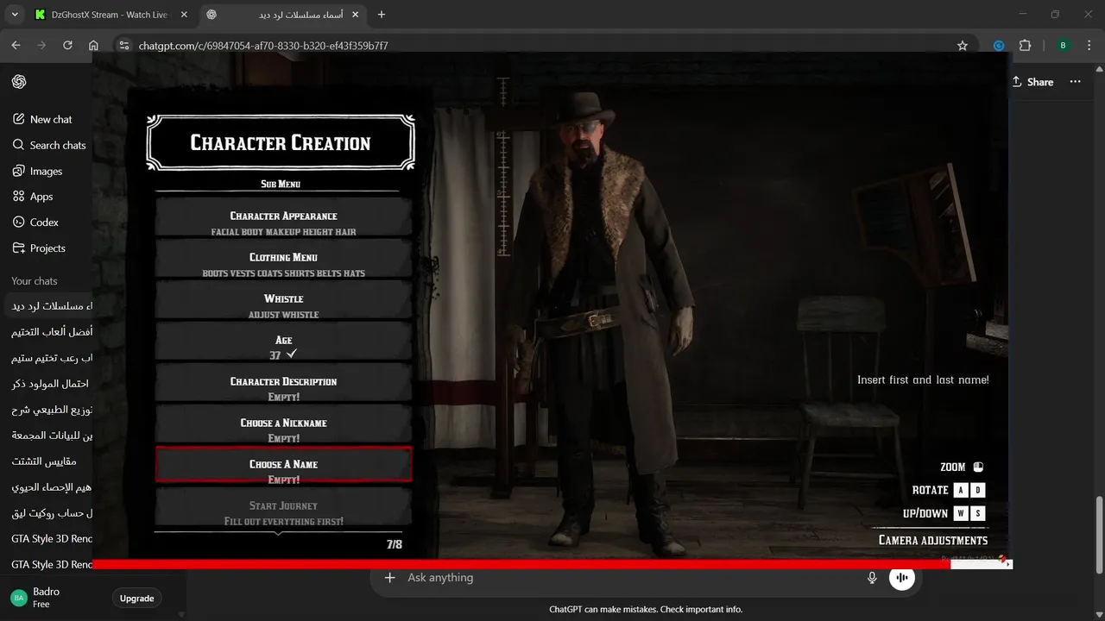View site information icon in address bar
Viewport: 1105px width, 621px height.
click(x=123, y=46)
